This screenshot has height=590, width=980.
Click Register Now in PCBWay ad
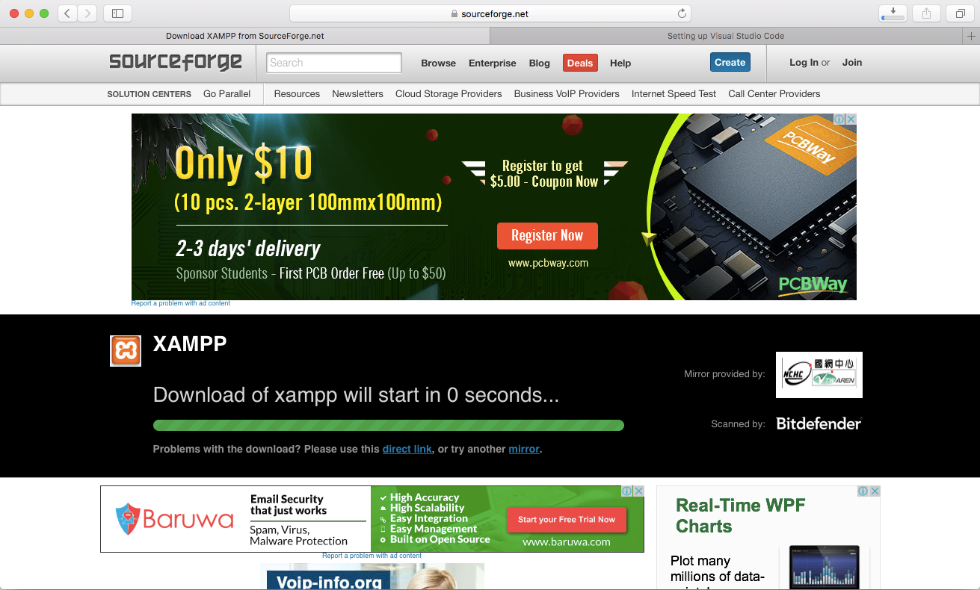pyautogui.click(x=546, y=236)
